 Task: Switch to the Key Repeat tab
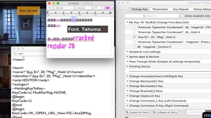(181, 9)
